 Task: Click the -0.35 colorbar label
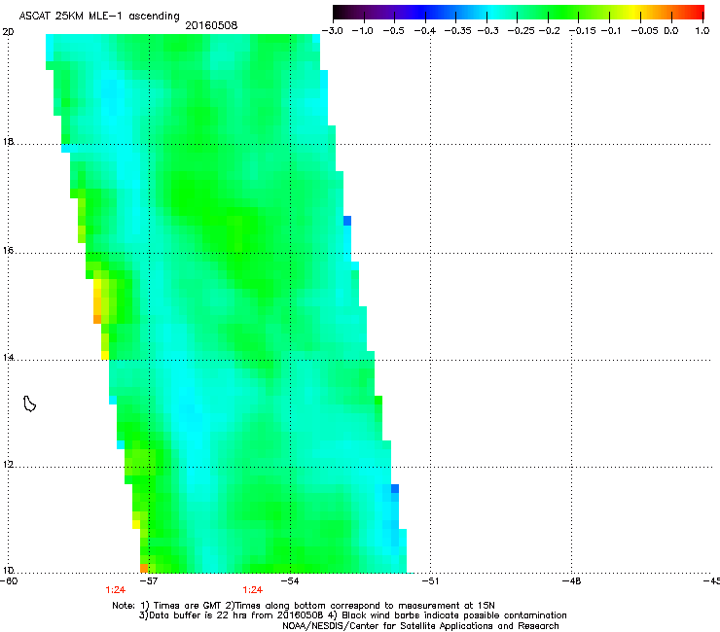[457, 31]
